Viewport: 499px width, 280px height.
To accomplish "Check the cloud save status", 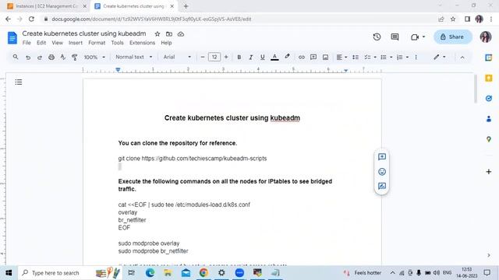I will click(x=181, y=34).
